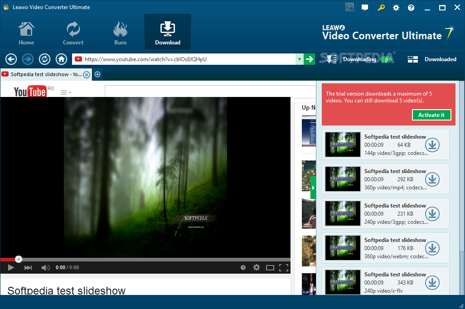Click the Watch Later clock icon
This screenshot has width=465, height=309.
coord(243,267)
